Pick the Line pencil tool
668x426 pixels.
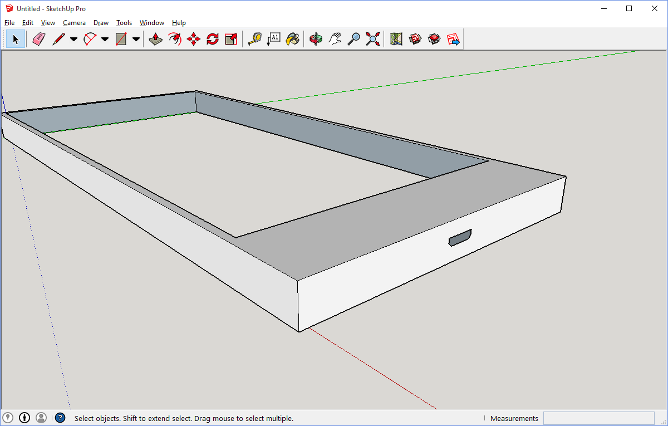pyautogui.click(x=58, y=39)
